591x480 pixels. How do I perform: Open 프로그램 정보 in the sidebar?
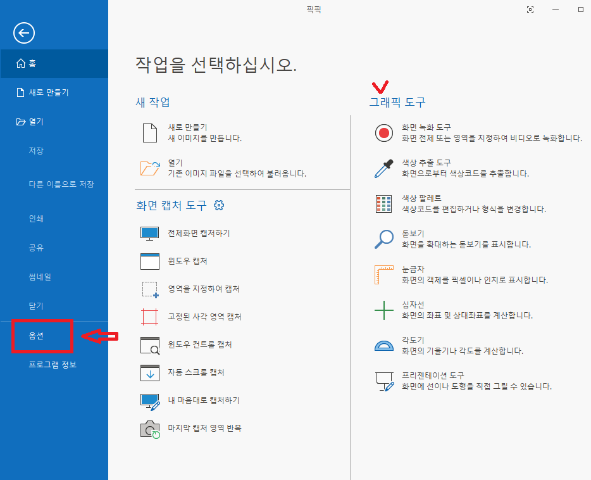(x=53, y=365)
